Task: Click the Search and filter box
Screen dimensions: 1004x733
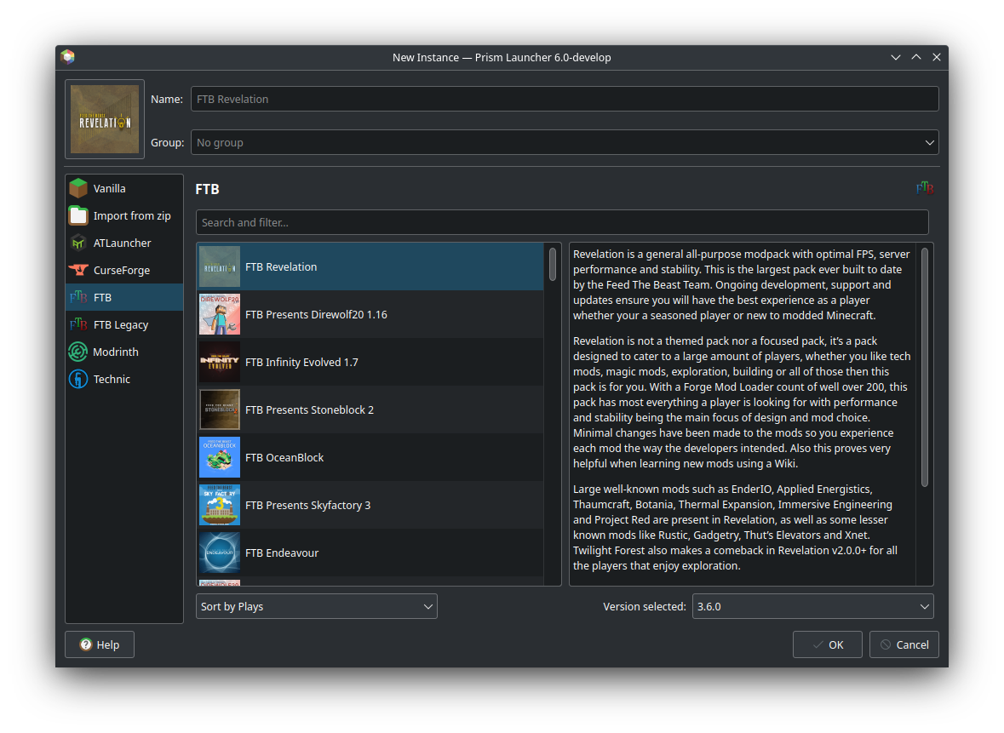Action: tap(562, 222)
